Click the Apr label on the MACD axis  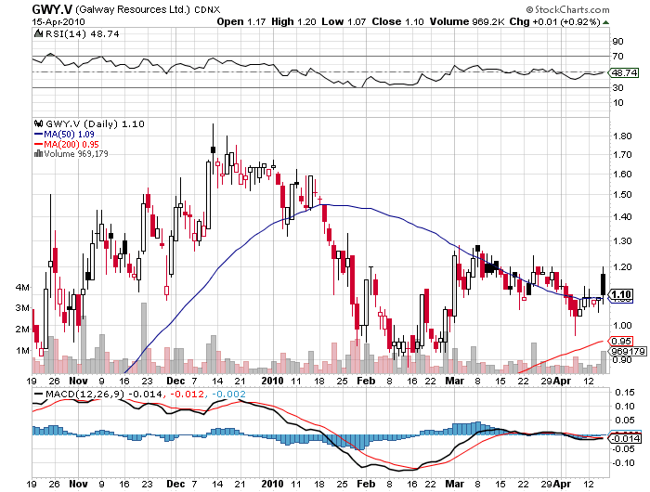click(563, 484)
